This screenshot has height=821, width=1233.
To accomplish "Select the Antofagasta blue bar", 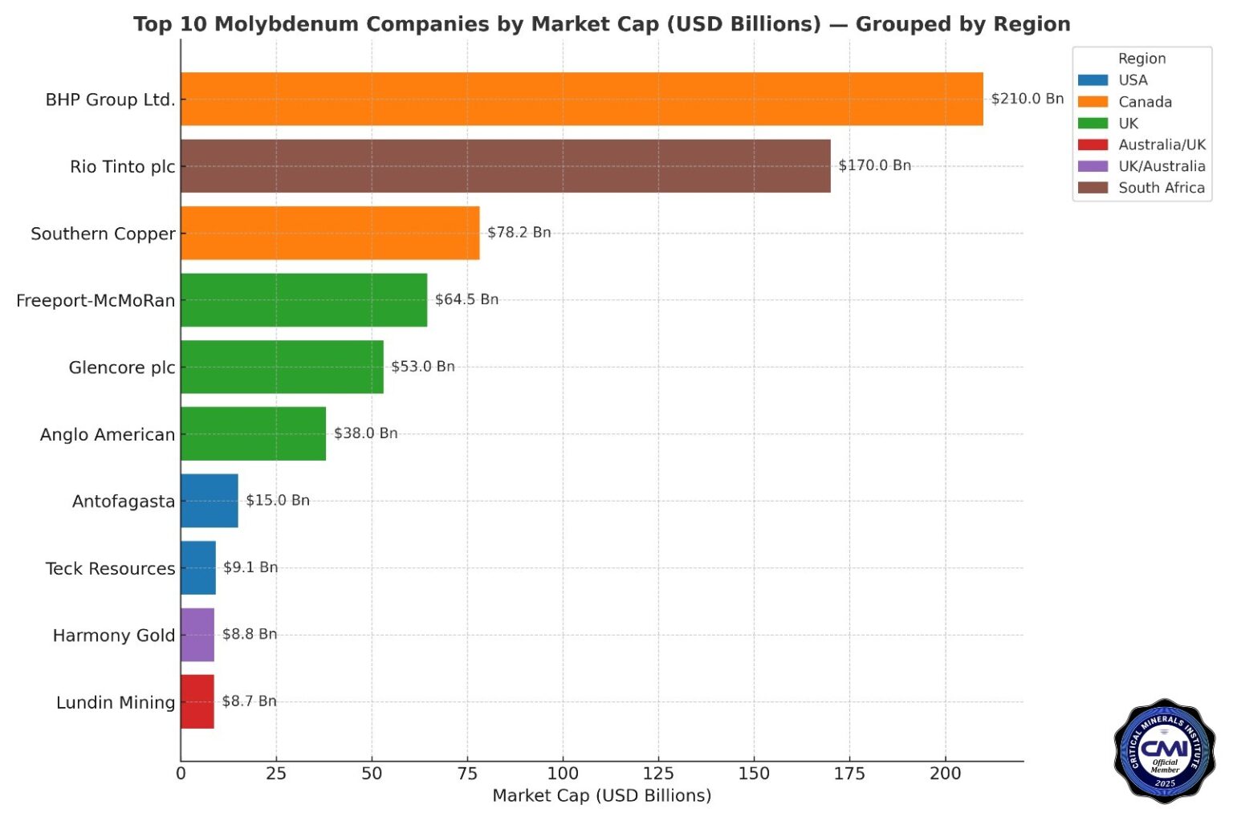I will pos(210,501).
